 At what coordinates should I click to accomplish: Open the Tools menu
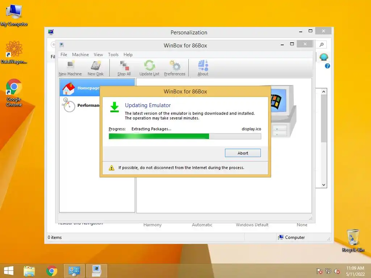click(x=113, y=55)
